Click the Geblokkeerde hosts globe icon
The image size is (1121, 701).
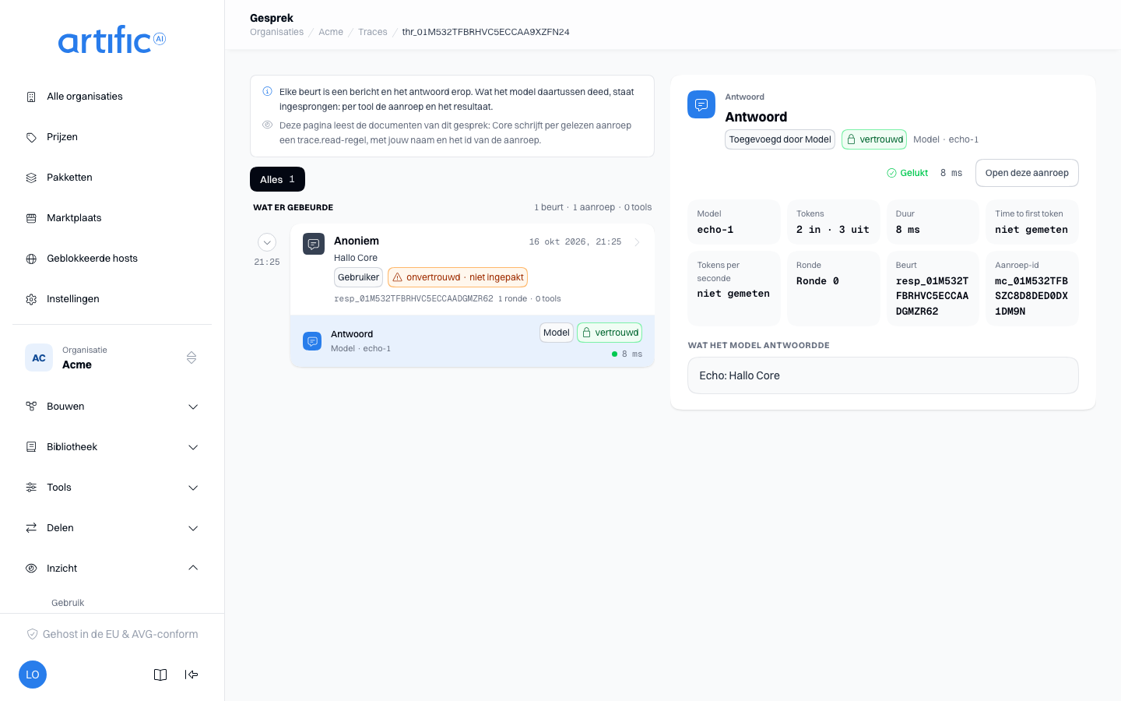31,259
